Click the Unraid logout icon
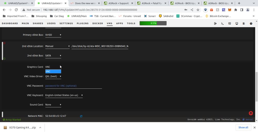The width and height of the screenshot is (258, 133). pos(215,23)
